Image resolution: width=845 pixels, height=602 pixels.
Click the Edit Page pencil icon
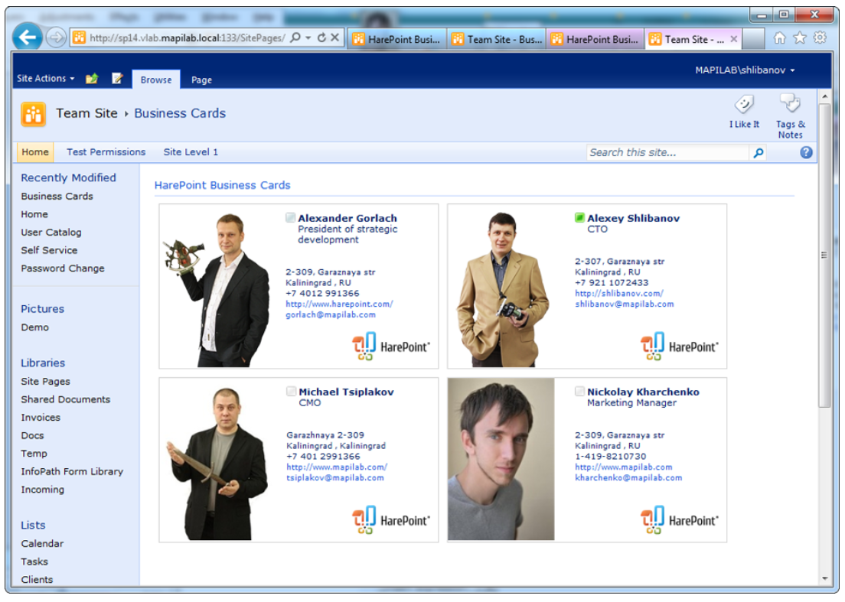(x=117, y=79)
